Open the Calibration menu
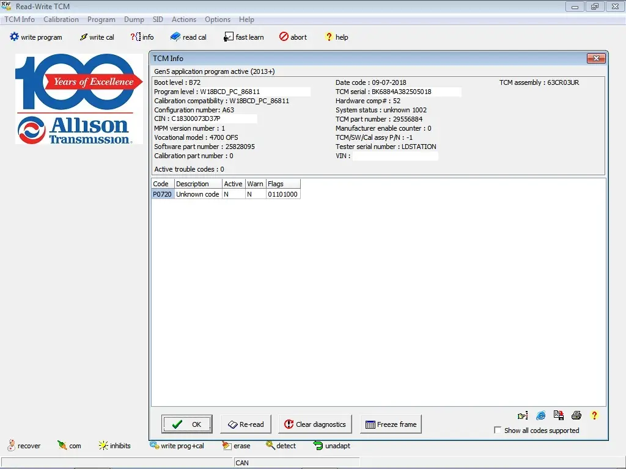Screen dimensions: 626x469 61,19
